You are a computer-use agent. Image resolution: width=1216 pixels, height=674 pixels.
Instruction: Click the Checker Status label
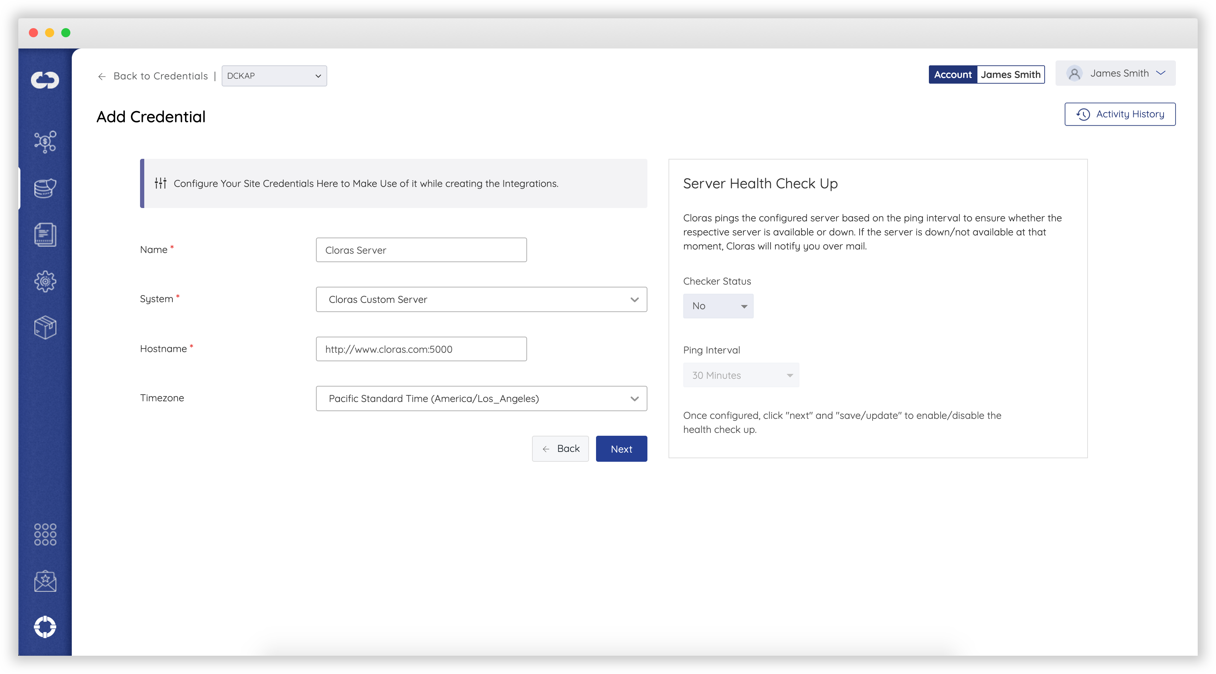pos(717,281)
